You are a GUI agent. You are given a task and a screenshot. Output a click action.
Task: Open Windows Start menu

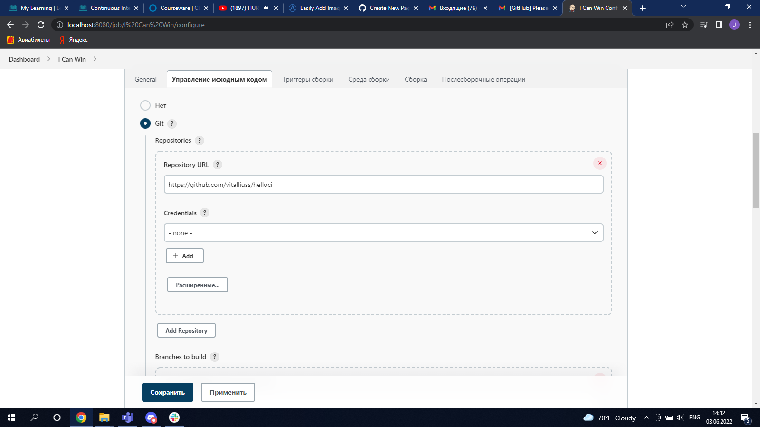(11, 418)
